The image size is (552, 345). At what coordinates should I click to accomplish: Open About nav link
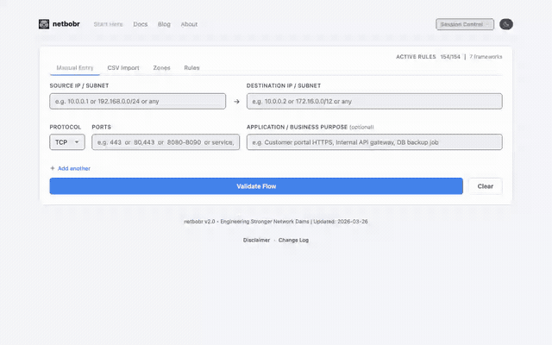pyautogui.click(x=189, y=24)
